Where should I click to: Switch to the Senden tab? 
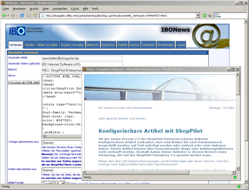29,45
